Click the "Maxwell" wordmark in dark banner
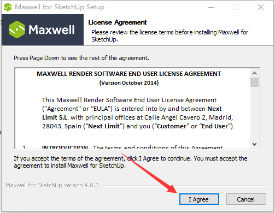 pyautogui.click(x=51, y=29)
